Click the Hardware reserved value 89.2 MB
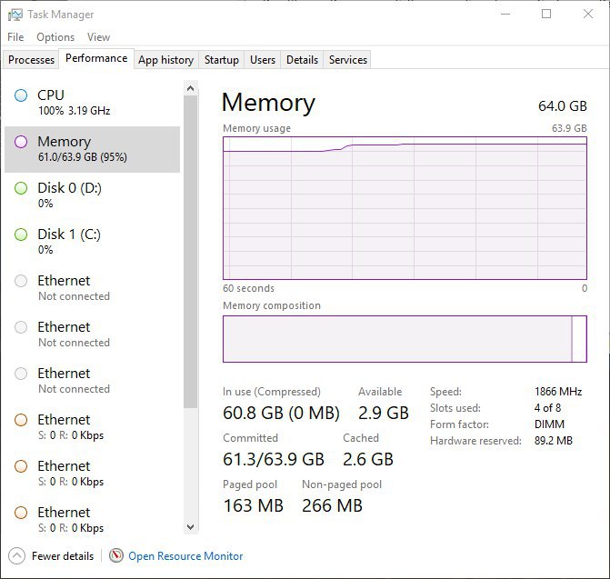Image resolution: width=610 pixels, height=579 pixels. pos(554,441)
